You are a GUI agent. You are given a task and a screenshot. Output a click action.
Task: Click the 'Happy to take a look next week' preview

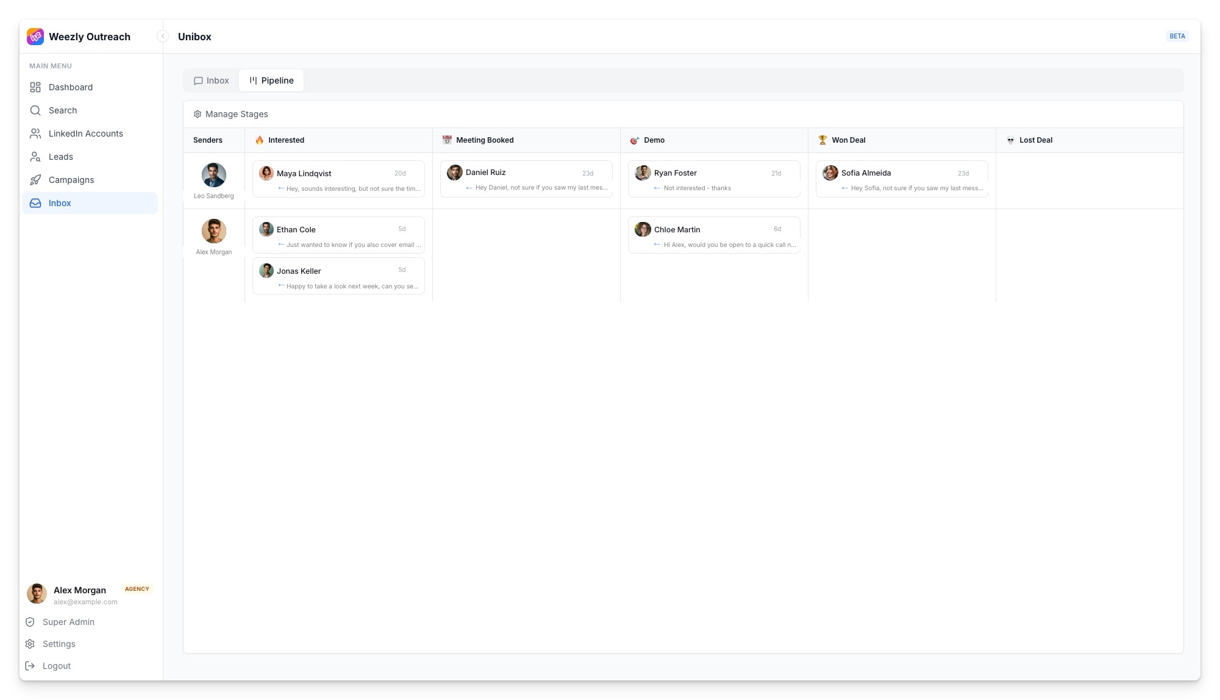(x=352, y=287)
